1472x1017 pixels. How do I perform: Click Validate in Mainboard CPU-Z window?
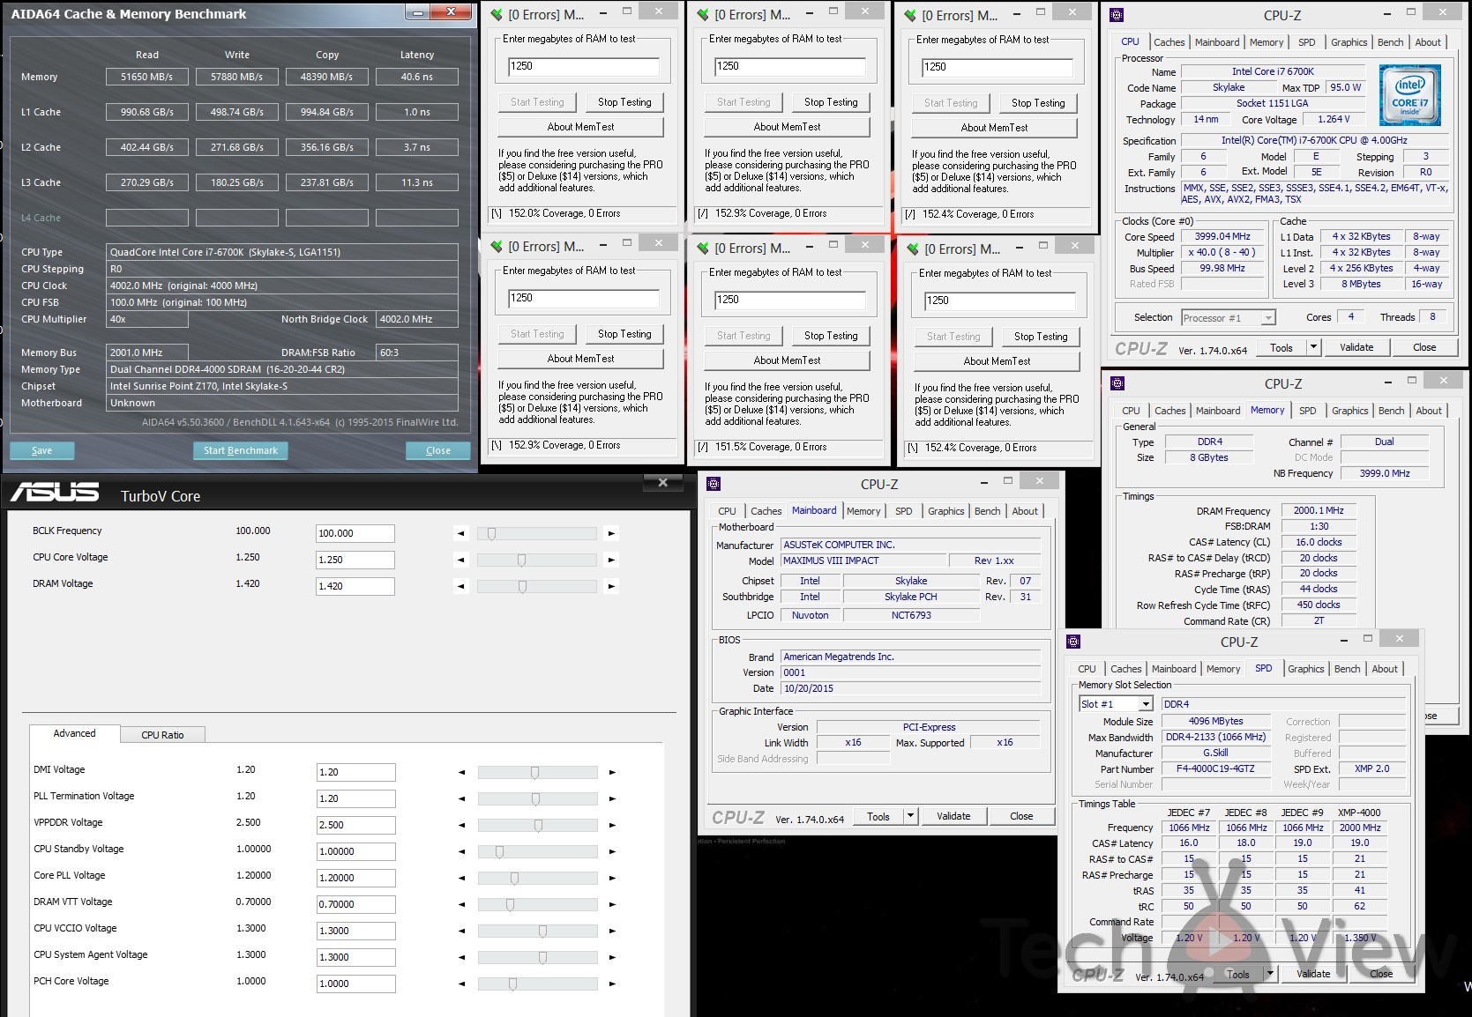(x=953, y=816)
